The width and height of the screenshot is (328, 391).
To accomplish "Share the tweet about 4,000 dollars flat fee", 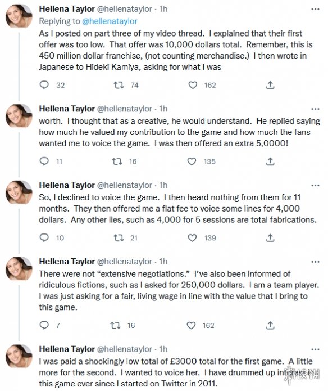I will point(270,238).
